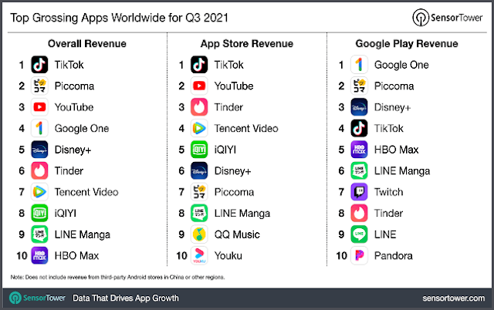Image resolution: width=494 pixels, height=310 pixels.
Task: Click the footnote about third-party Android stores
Action: click(117, 278)
